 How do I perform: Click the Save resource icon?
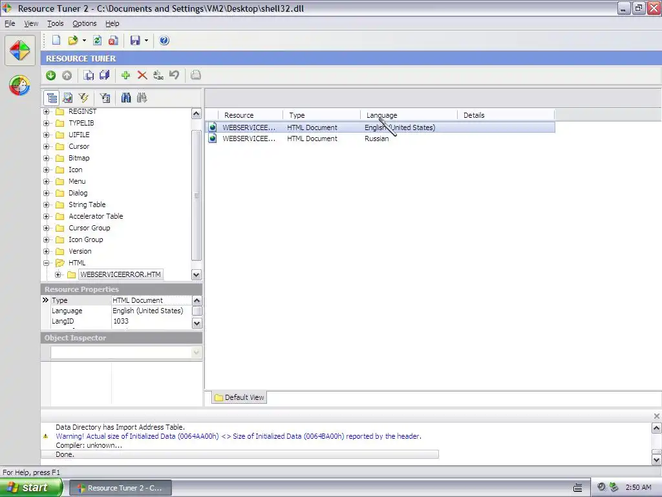(x=89, y=75)
